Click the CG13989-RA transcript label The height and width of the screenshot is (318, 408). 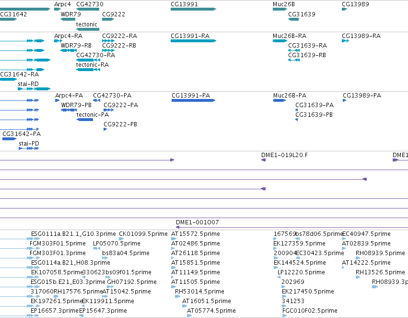[361, 36]
